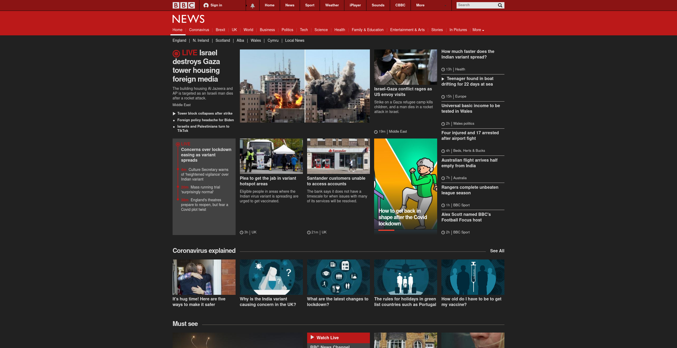Open the hug time article thumbnail

coord(204,277)
